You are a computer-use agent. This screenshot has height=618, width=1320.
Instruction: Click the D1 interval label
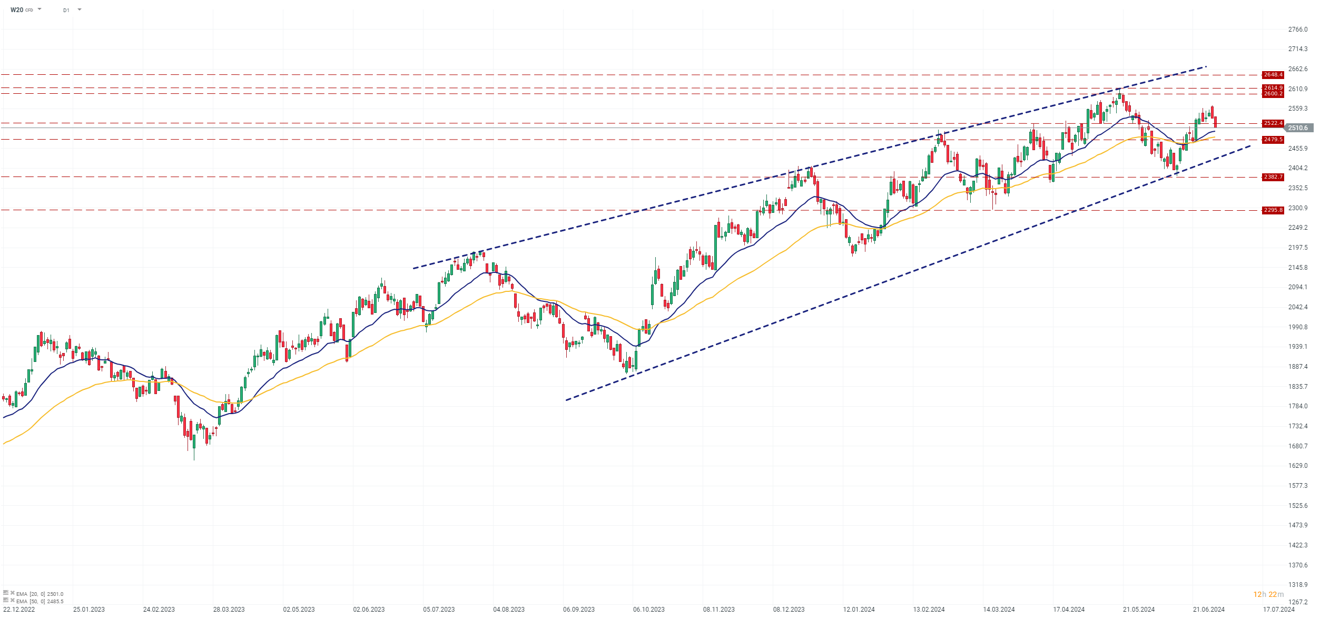point(66,10)
